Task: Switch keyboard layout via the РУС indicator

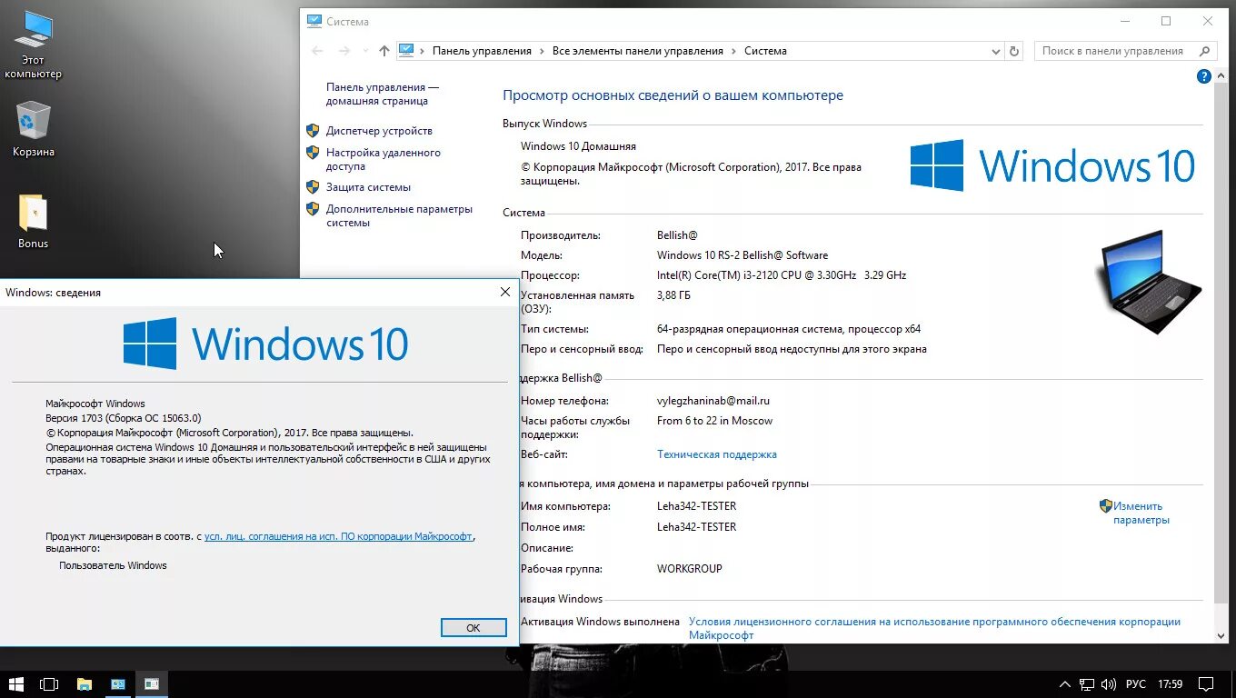Action: click(x=1136, y=683)
